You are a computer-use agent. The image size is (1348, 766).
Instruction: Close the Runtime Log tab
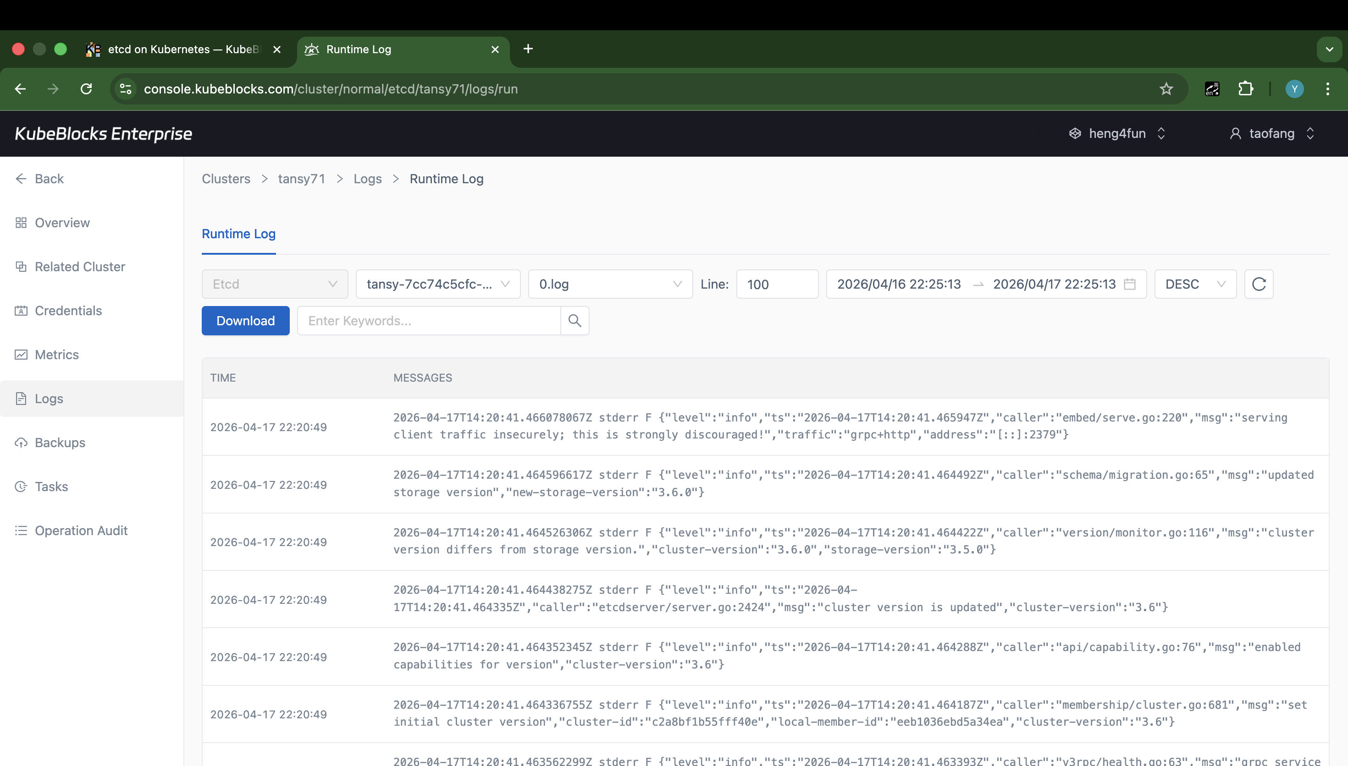coord(495,49)
